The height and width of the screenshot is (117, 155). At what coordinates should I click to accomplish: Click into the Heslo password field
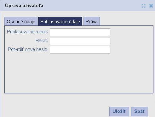pos(80,41)
